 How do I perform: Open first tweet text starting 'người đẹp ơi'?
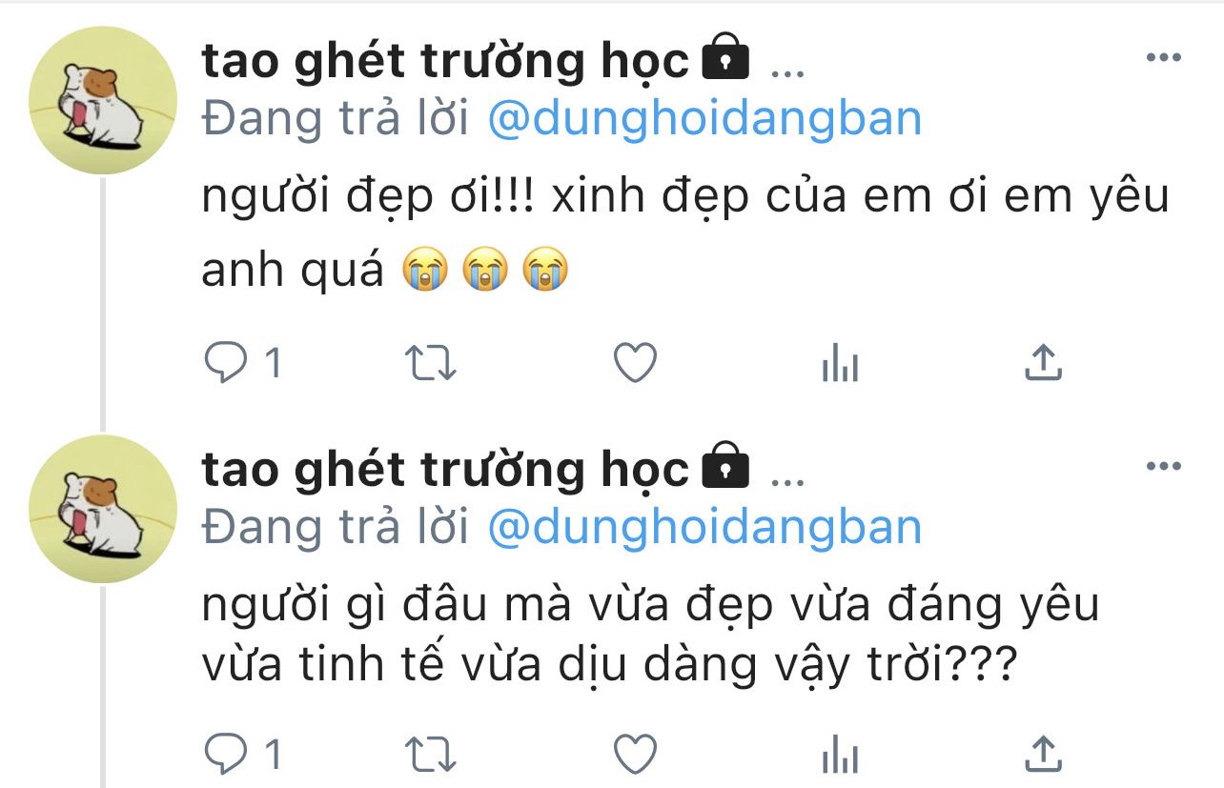[685, 235]
